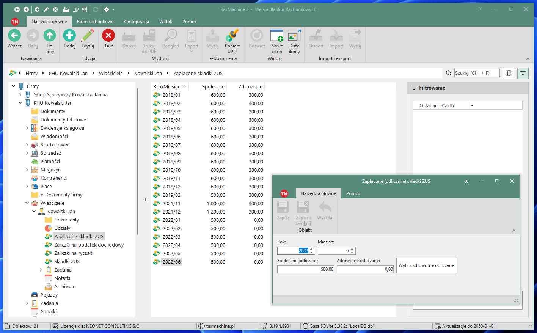The image size is (537, 333).
Task: Click the green Dodaj add icon
Action: point(69,36)
